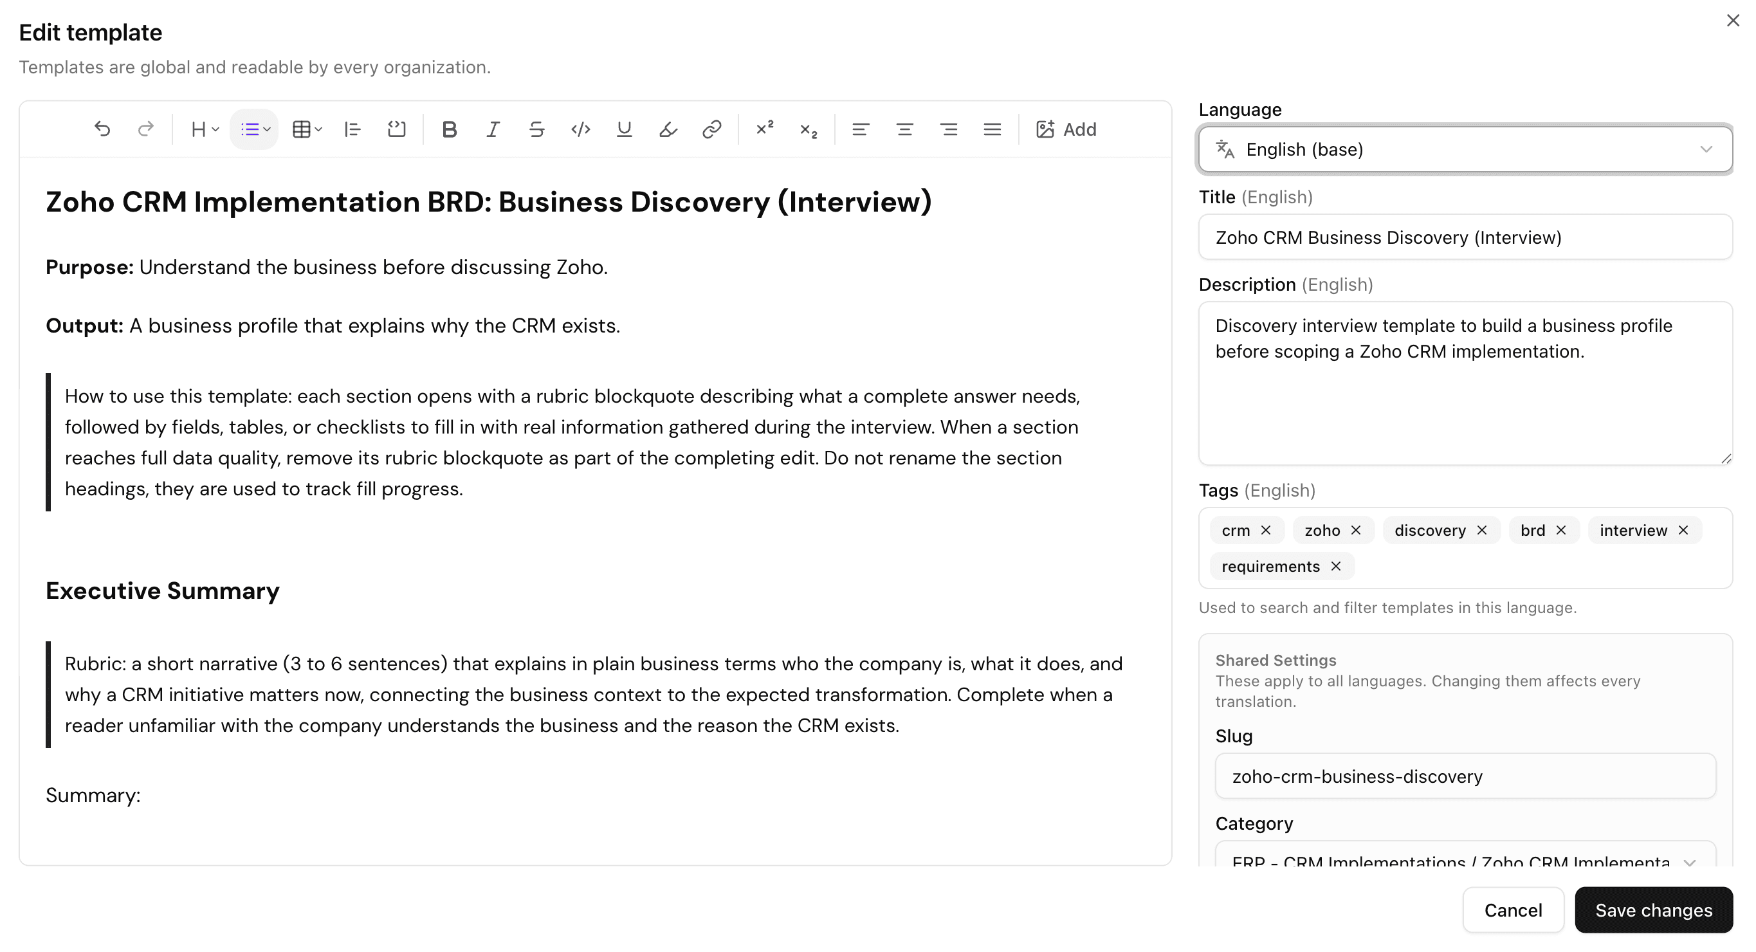Align text right
The image size is (1756, 952).
pyautogui.click(x=949, y=129)
